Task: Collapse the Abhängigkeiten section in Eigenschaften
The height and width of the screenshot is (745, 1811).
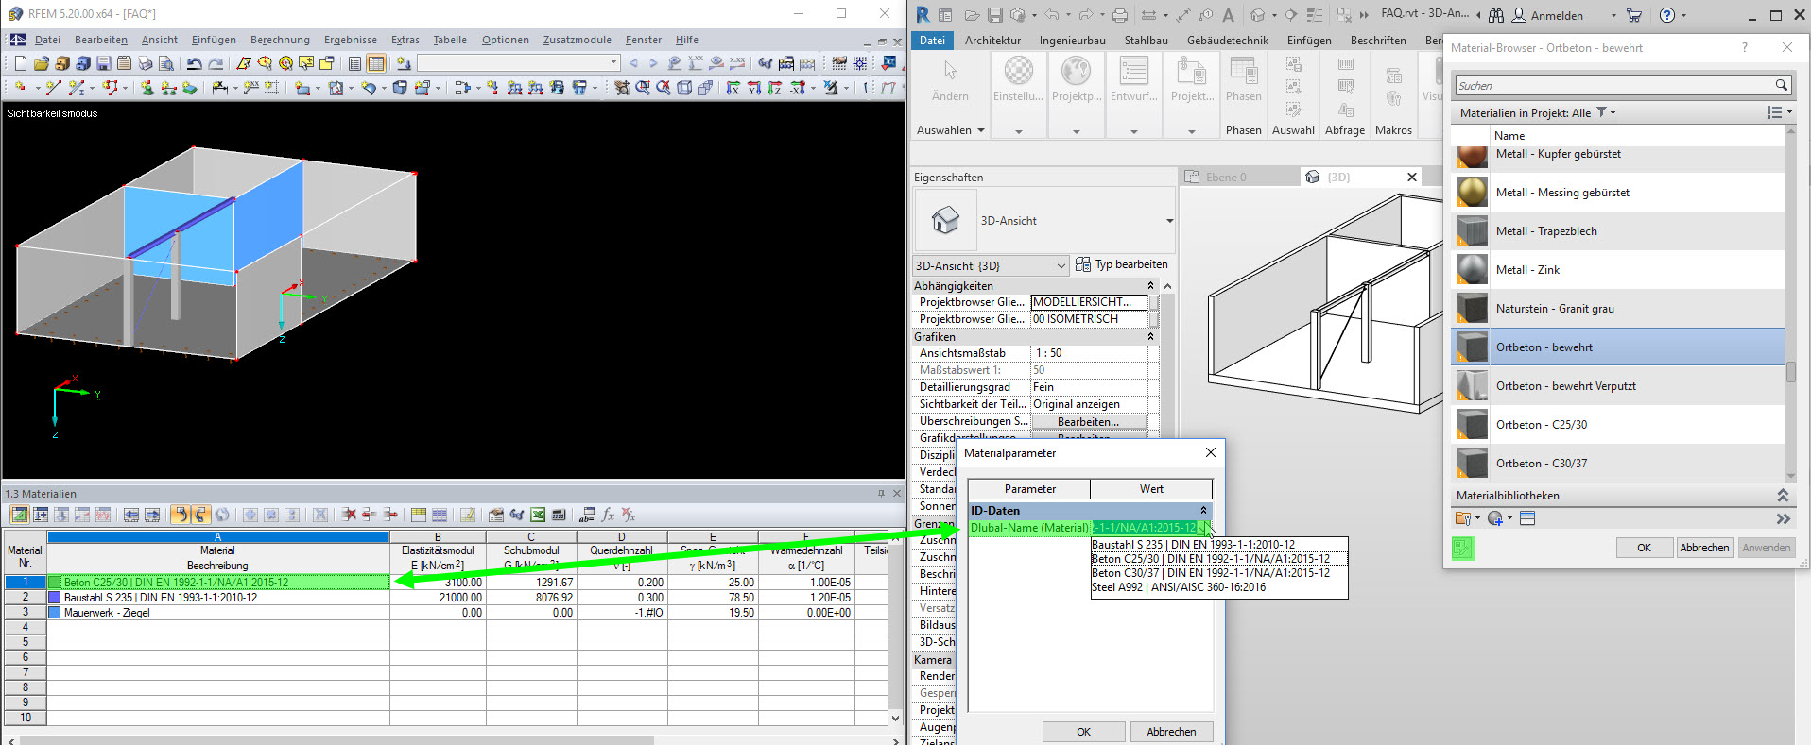Action: coord(1150,286)
